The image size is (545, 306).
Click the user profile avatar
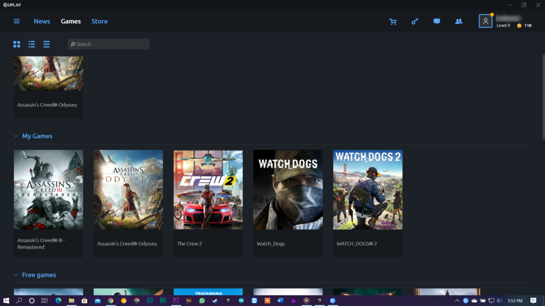pos(485,21)
